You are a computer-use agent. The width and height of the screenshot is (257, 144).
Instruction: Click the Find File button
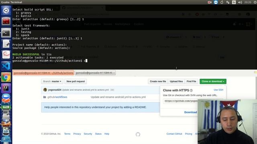point(191,81)
